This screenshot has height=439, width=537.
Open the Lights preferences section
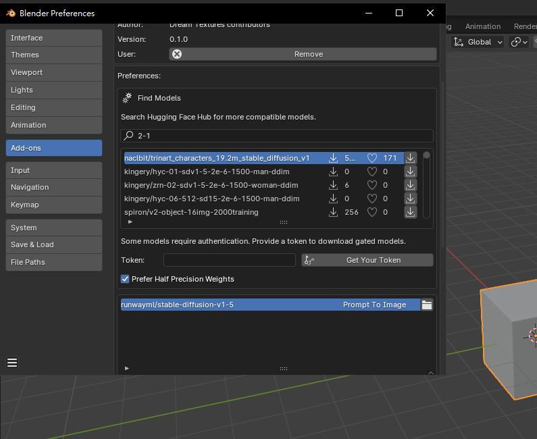(x=54, y=90)
